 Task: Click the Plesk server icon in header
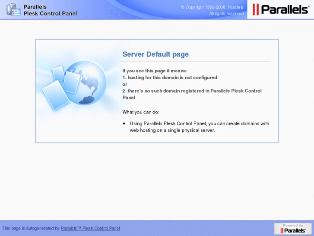(x=13, y=10)
